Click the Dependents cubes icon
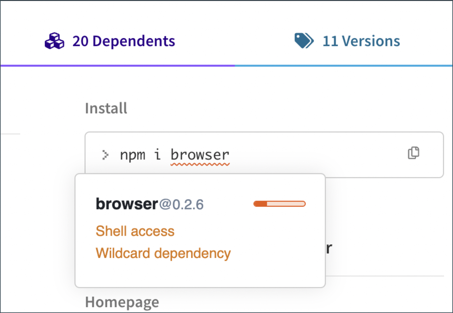This screenshot has height=313, width=453. (54, 41)
